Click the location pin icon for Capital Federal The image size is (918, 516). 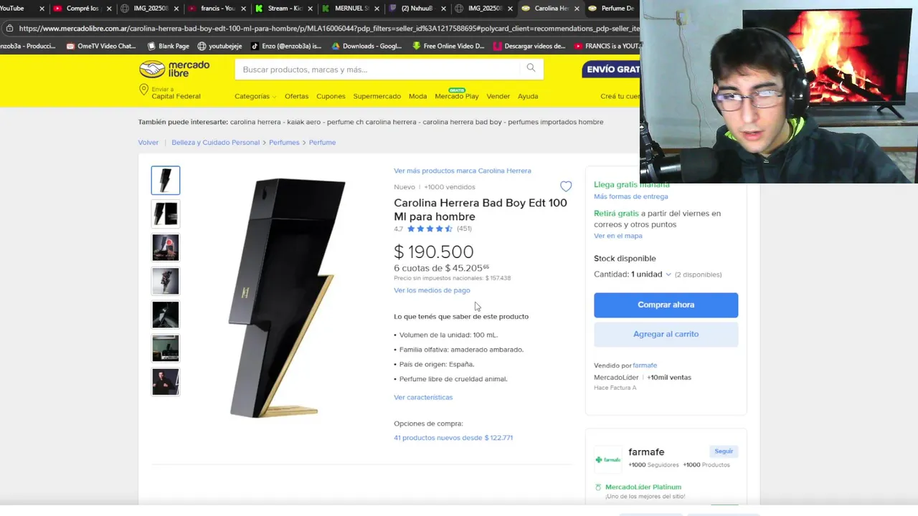[143, 90]
